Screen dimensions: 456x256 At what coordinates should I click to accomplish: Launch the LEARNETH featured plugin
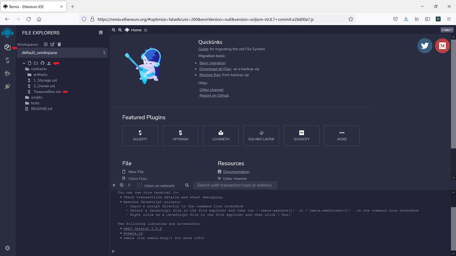221,136
